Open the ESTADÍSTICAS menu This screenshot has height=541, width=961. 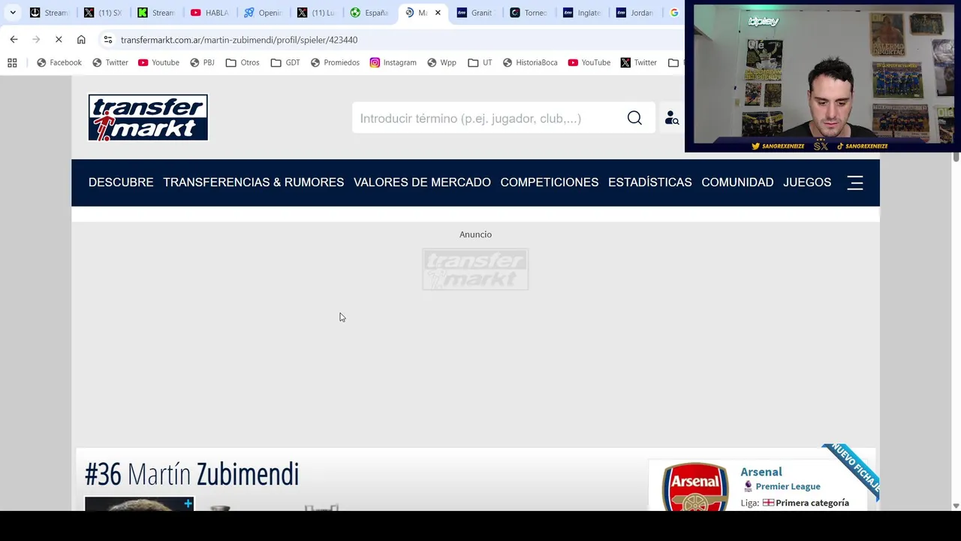[650, 183]
